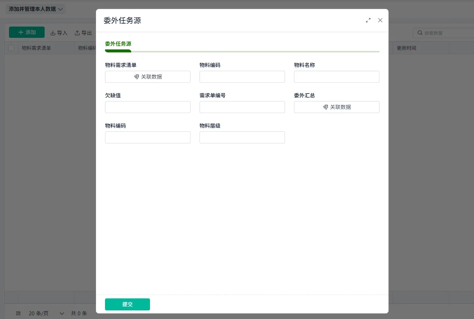The image size is (474, 319).
Task: Click the 添加 plus button
Action: coord(27,32)
